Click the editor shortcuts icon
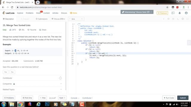Image resolution: width=191 pixels, height=107 pixels. click(x=178, y=19)
